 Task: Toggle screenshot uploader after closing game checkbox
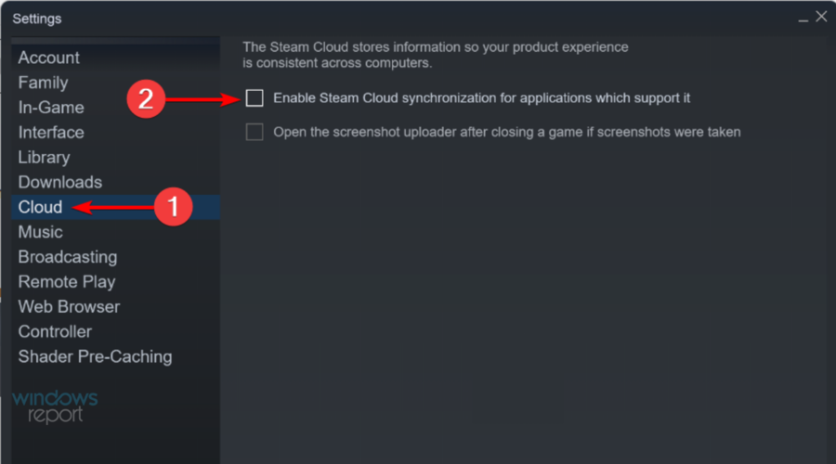[255, 132]
